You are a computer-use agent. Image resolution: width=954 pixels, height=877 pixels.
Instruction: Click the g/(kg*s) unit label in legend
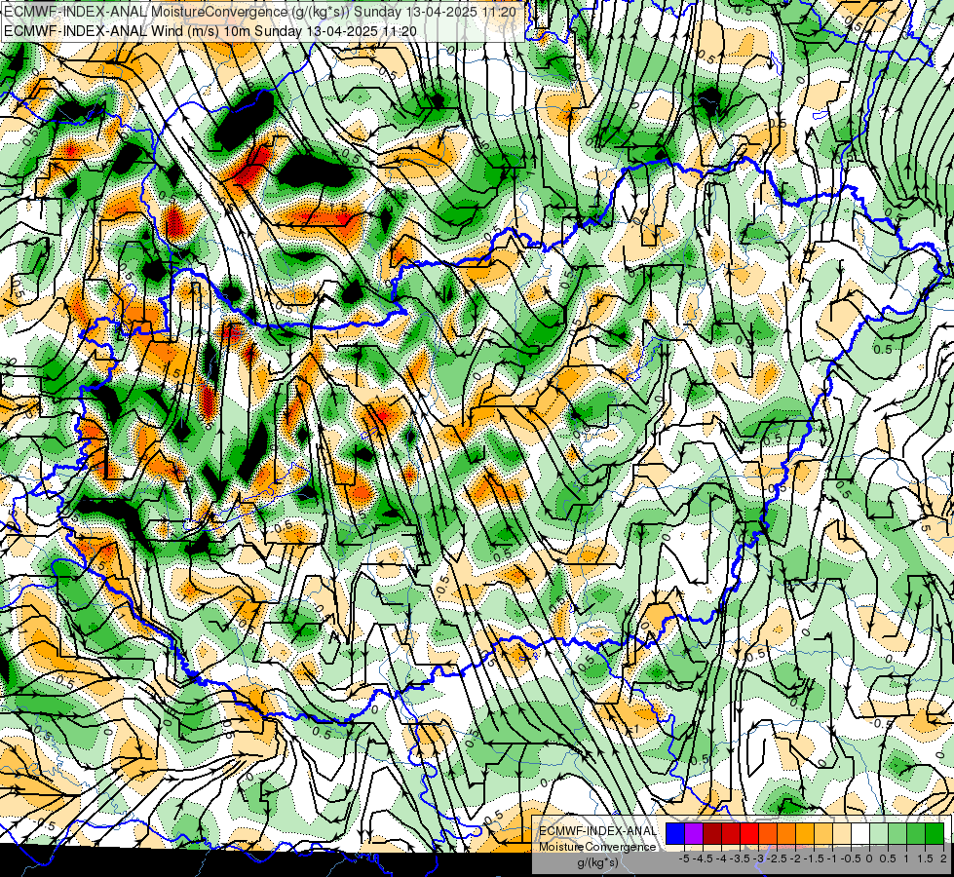(x=597, y=862)
